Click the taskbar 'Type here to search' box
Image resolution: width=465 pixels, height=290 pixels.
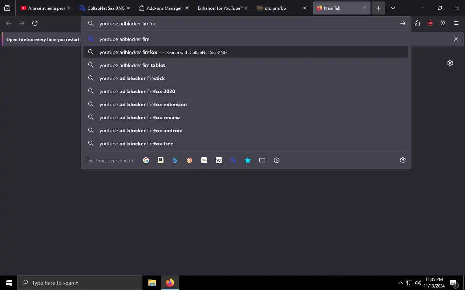tap(80, 283)
